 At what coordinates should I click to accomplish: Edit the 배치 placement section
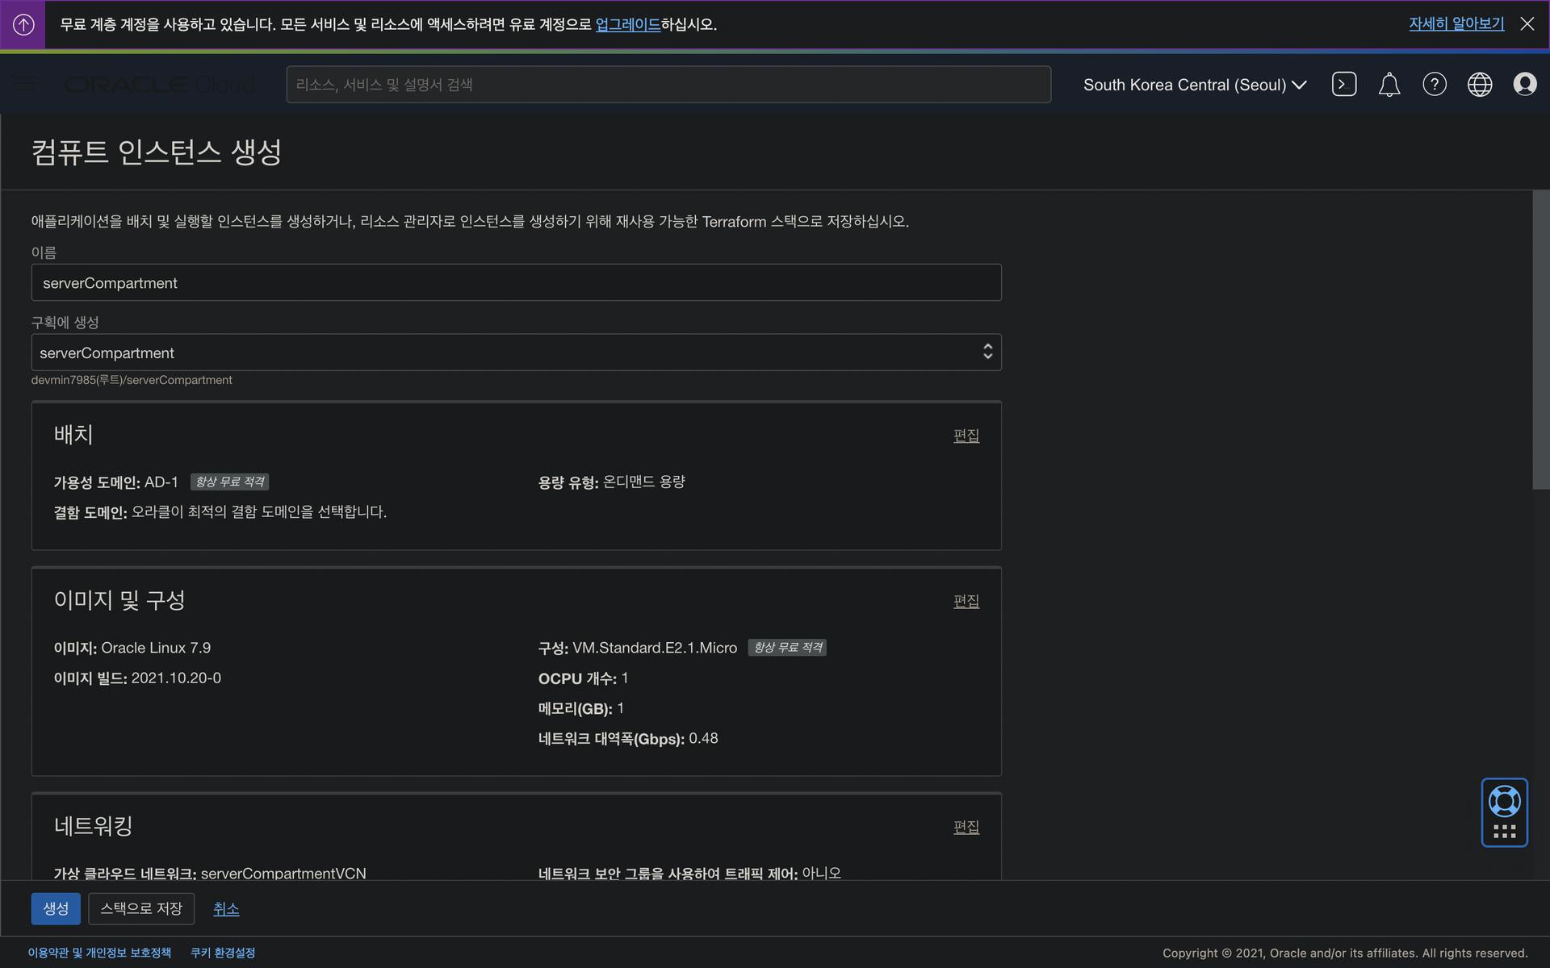pyautogui.click(x=966, y=436)
